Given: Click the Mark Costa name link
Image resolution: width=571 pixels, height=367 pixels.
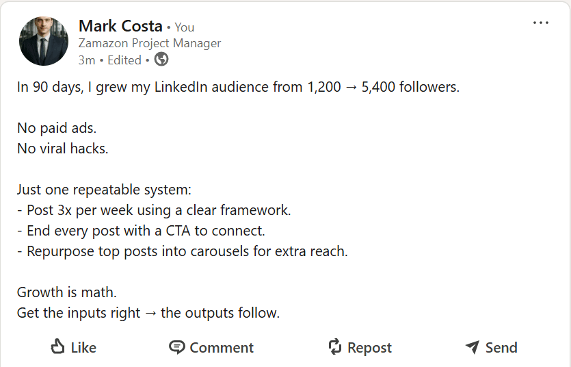Looking at the screenshot, I should tap(120, 26).
